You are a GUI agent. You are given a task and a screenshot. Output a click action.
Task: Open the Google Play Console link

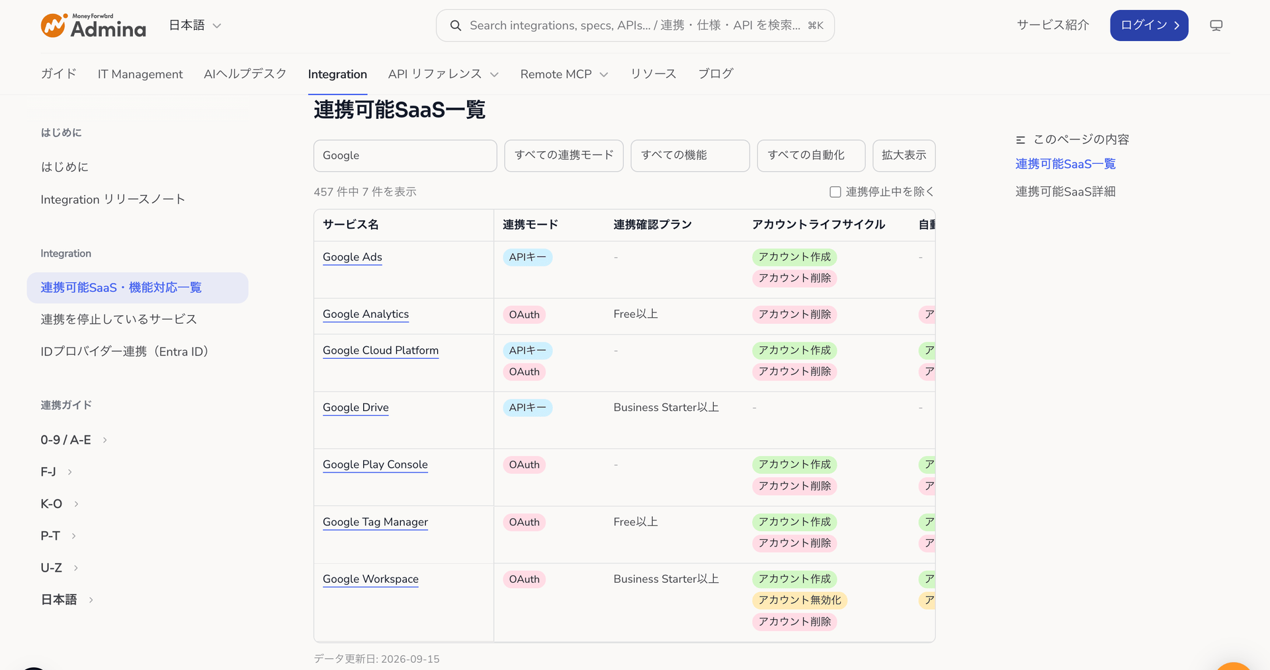pyautogui.click(x=375, y=465)
